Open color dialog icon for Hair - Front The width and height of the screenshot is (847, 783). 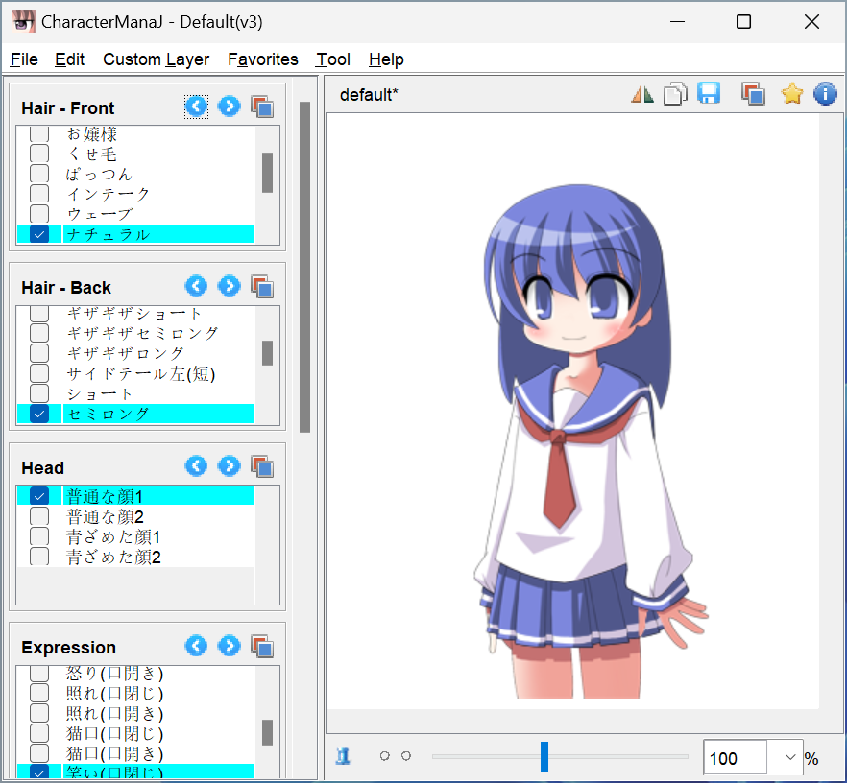262,107
